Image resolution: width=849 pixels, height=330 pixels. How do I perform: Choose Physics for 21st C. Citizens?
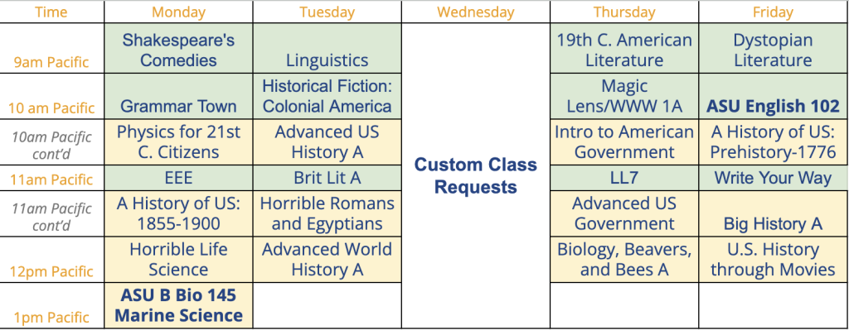click(x=178, y=142)
